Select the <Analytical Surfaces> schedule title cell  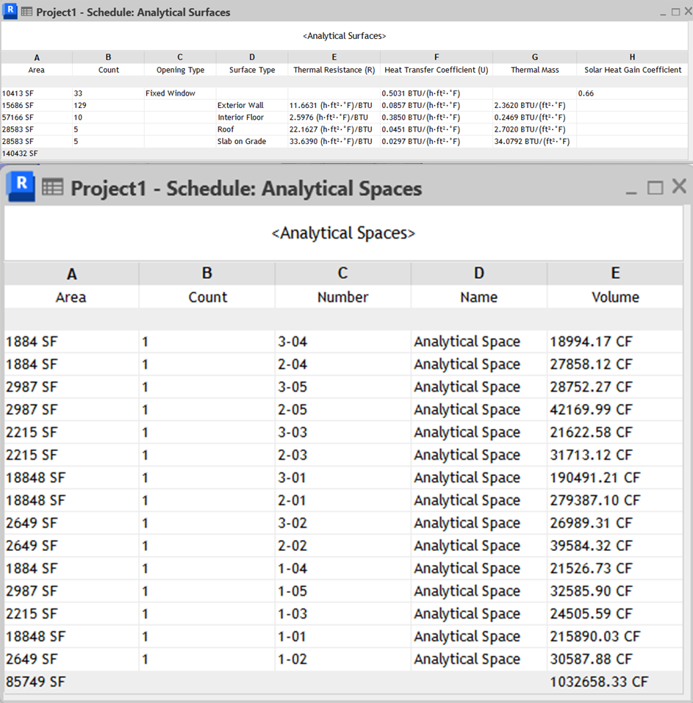coord(344,35)
